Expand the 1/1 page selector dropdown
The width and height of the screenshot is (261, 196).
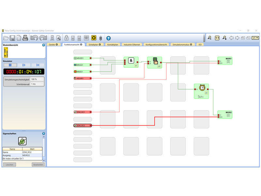(x=255, y=38)
